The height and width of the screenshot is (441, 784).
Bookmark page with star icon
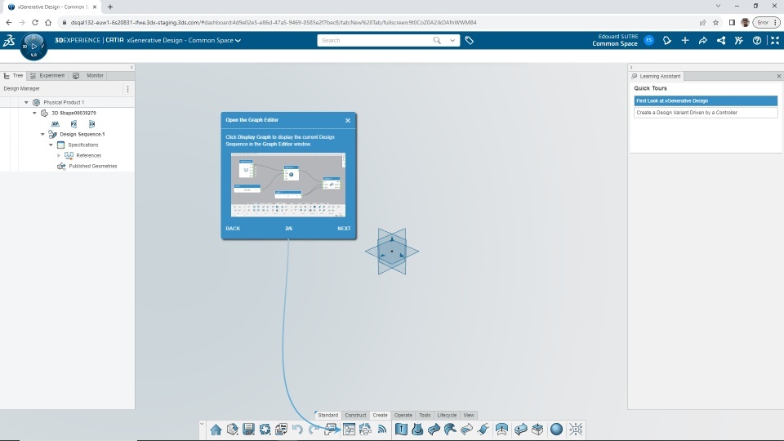click(x=715, y=23)
